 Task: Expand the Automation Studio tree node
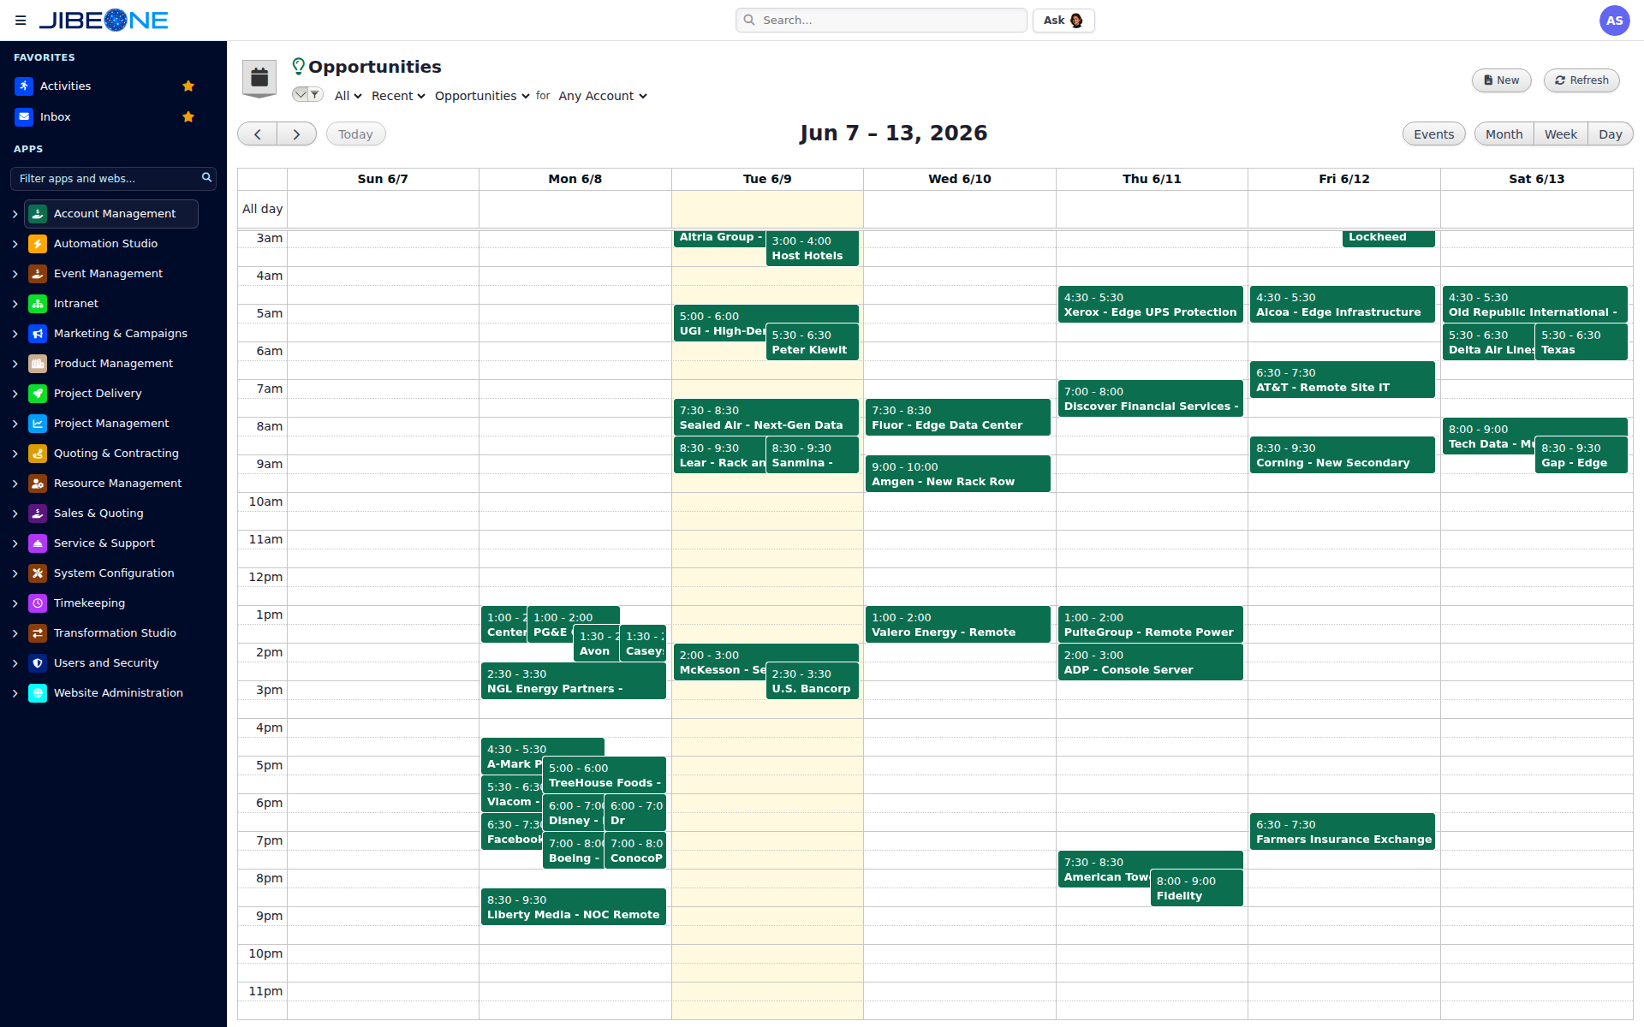click(x=15, y=244)
